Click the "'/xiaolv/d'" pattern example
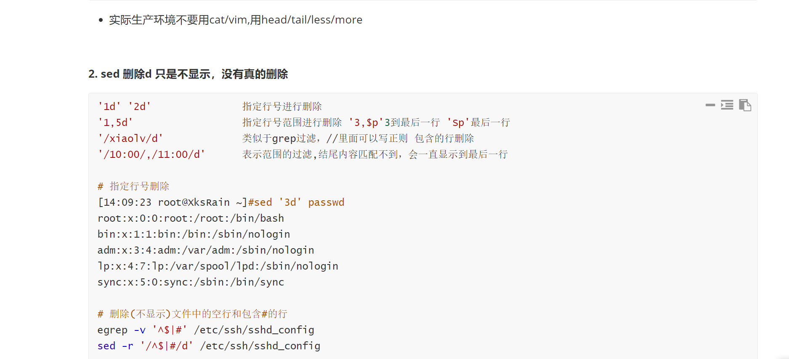Screen dimensions: 789x359 130,139
